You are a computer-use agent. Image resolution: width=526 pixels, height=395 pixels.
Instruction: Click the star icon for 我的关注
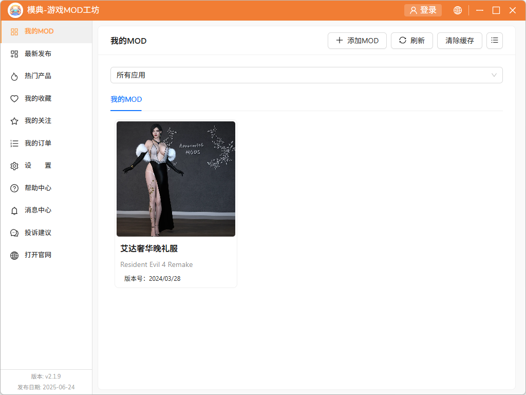14,121
